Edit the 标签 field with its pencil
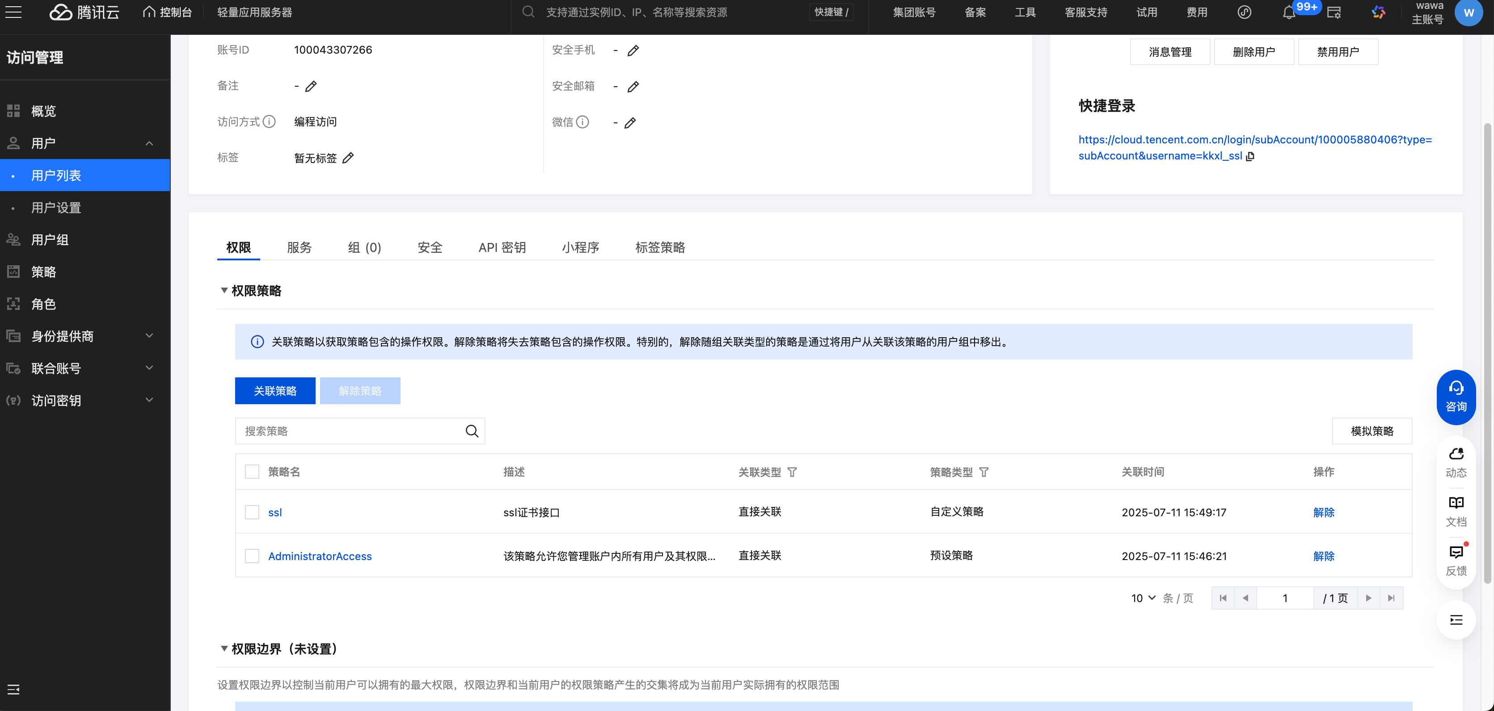This screenshot has height=711, width=1494. pyautogui.click(x=348, y=158)
